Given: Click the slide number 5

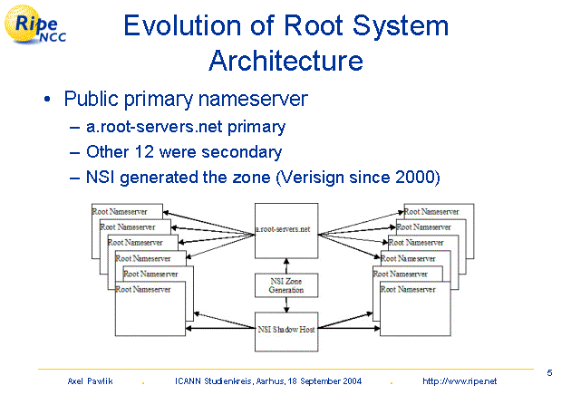Looking at the screenshot, I should point(550,372).
